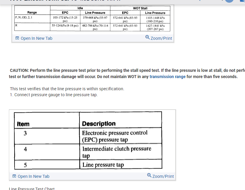The image size is (245, 190).
Task: Click the magnifier icon under the item description table
Action: (149, 176)
